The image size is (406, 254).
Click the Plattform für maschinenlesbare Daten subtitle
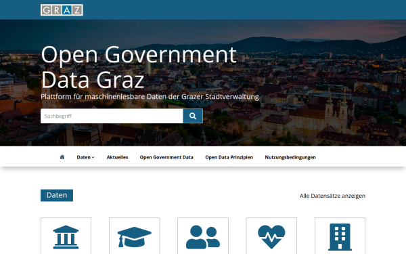click(150, 97)
